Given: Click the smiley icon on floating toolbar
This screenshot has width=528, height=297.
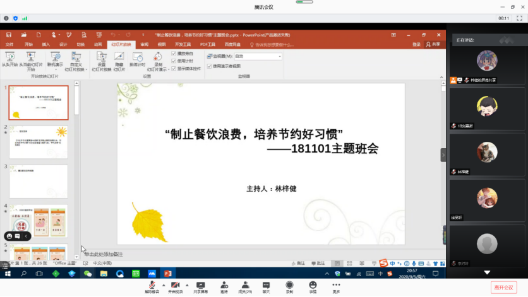Looking at the screenshot, I should click(x=9, y=236).
